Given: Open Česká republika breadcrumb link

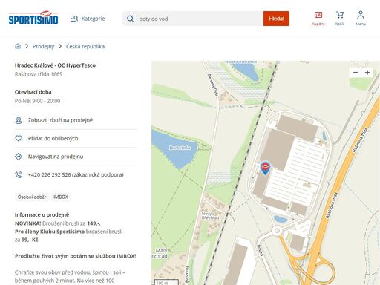Looking at the screenshot, I should (x=85, y=46).
